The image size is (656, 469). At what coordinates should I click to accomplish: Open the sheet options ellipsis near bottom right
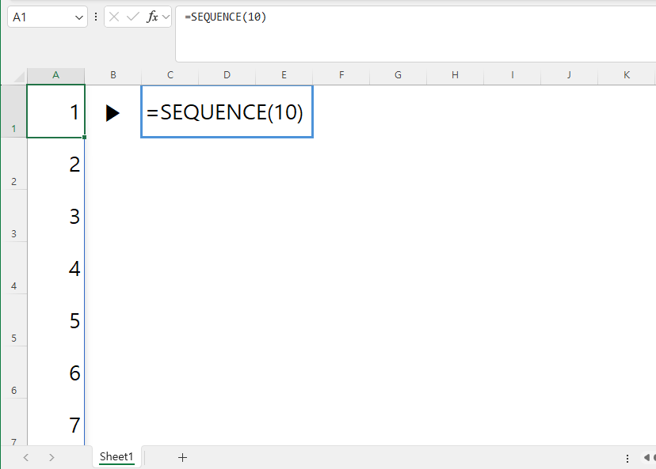click(627, 457)
